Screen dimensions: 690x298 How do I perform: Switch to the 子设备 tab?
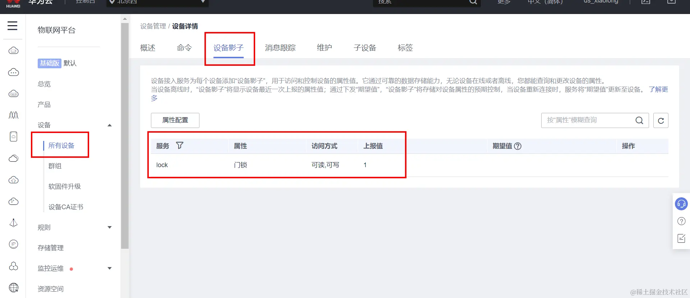click(365, 48)
